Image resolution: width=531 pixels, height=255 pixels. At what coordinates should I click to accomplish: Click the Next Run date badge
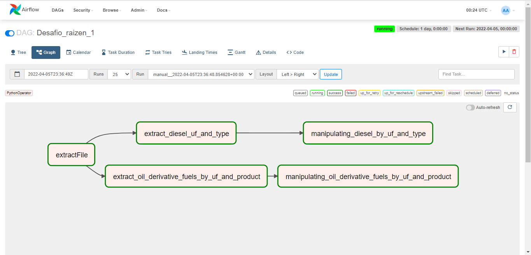click(x=486, y=29)
